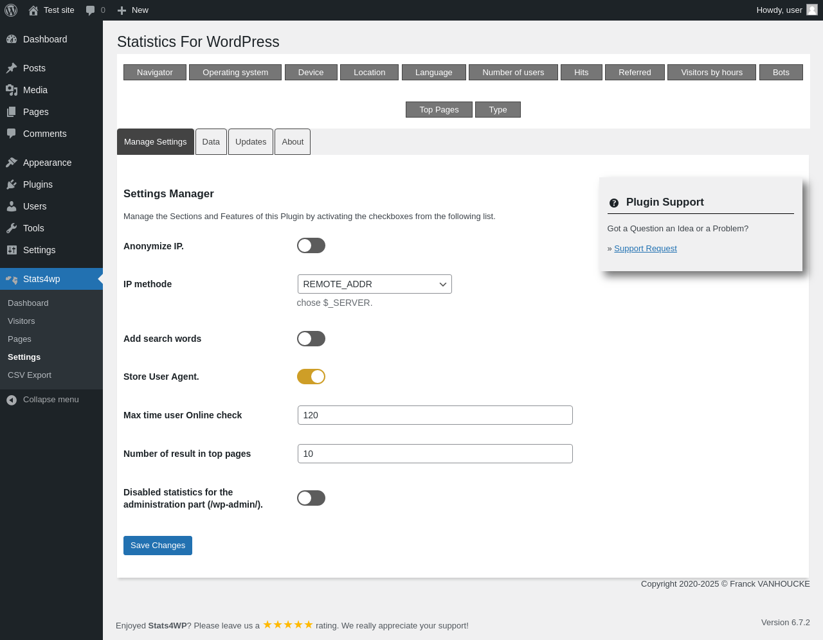This screenshot has width=823, height=640.
Task: Click the Max time user Online field
Action: [435, 415]
